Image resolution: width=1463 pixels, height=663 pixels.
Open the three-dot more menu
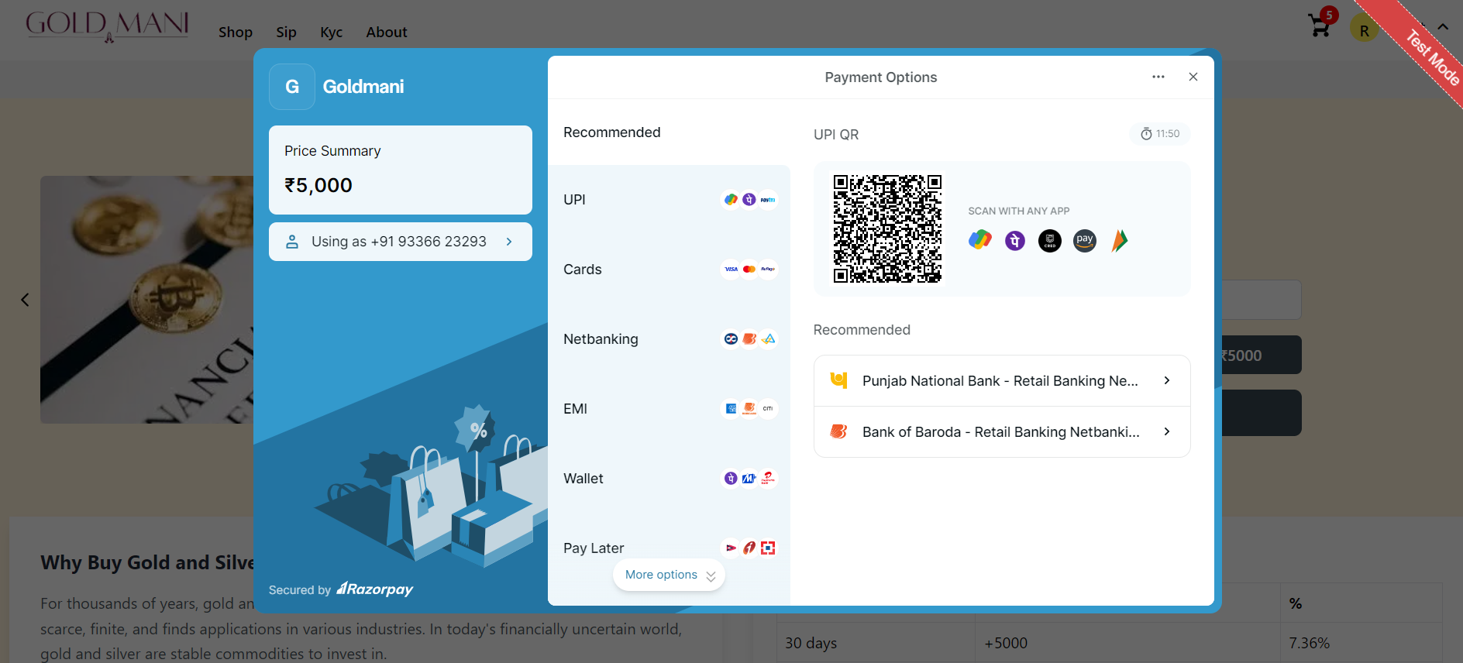1158,77
